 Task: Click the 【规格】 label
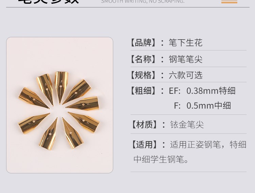143,75
